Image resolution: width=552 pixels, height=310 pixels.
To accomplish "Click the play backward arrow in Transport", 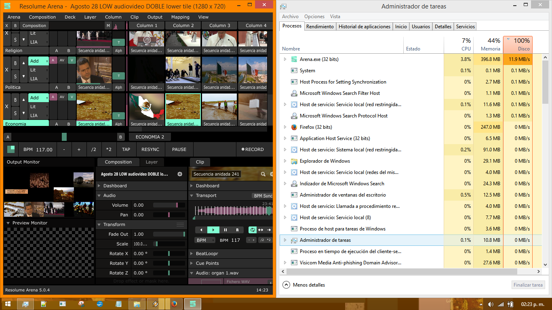I will [201, 230].
